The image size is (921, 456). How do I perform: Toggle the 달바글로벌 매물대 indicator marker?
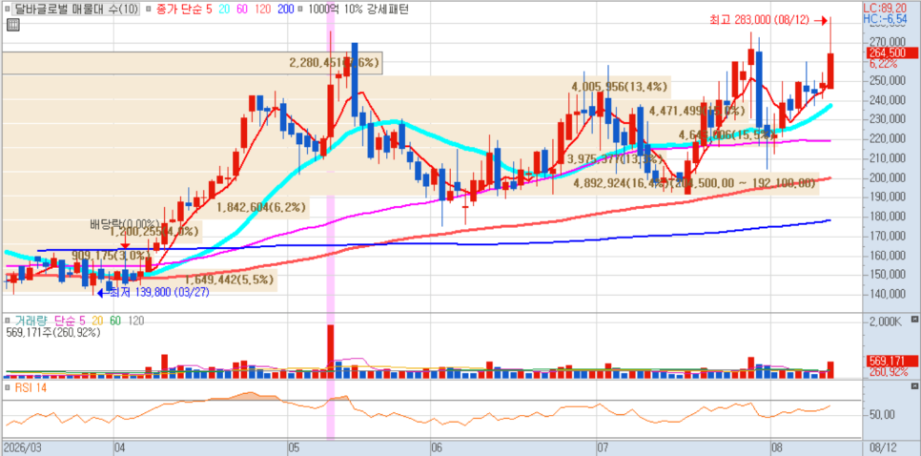(7, 10)
